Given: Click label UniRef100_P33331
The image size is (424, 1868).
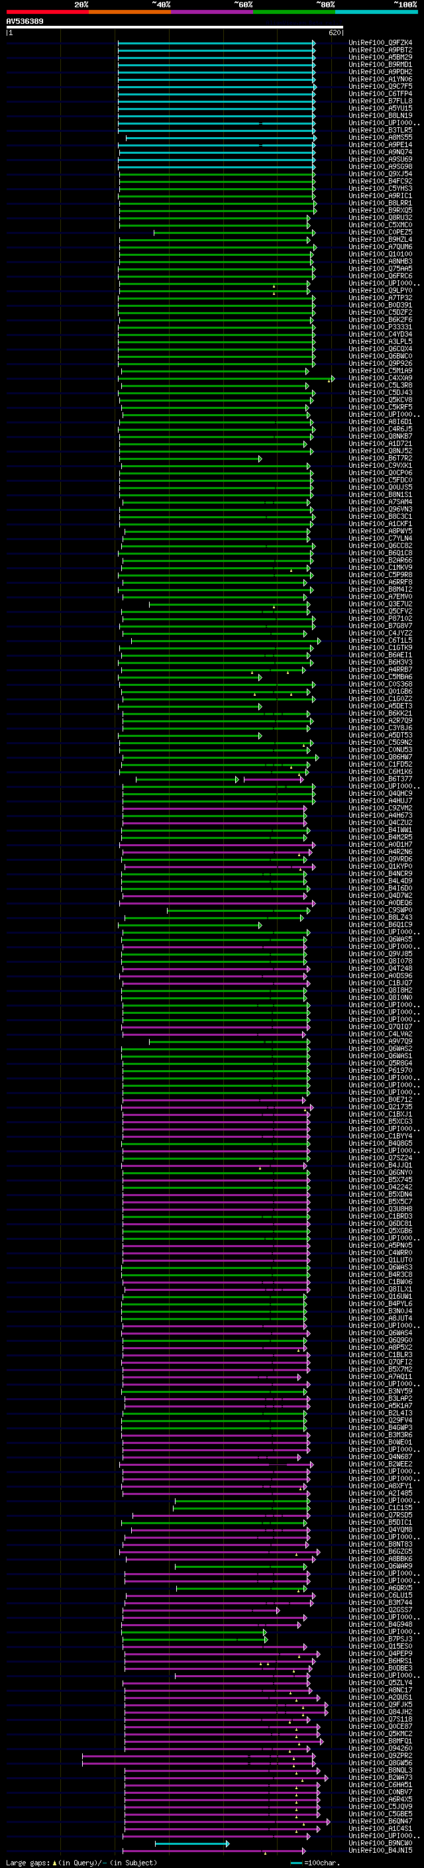Looking at the screenshot, I should pyautogui.click(x=380, y=327).
